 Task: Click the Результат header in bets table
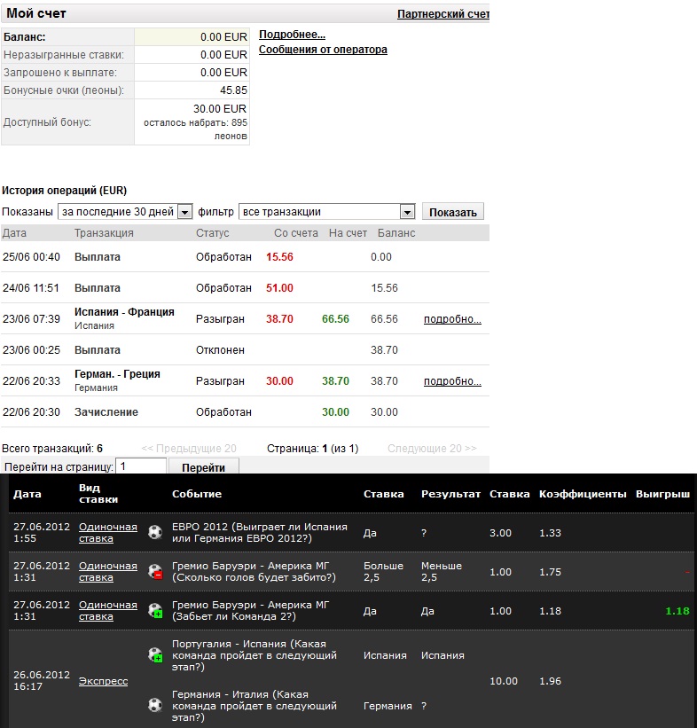pyautogui.click(x=450, y=494)
